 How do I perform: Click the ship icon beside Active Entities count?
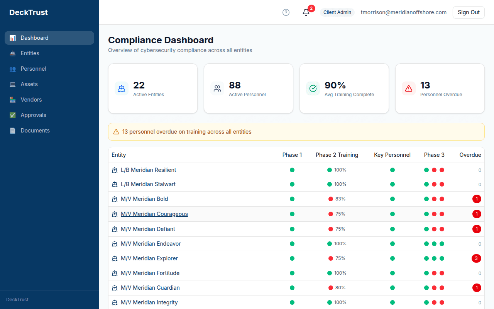tap(122, 88)
